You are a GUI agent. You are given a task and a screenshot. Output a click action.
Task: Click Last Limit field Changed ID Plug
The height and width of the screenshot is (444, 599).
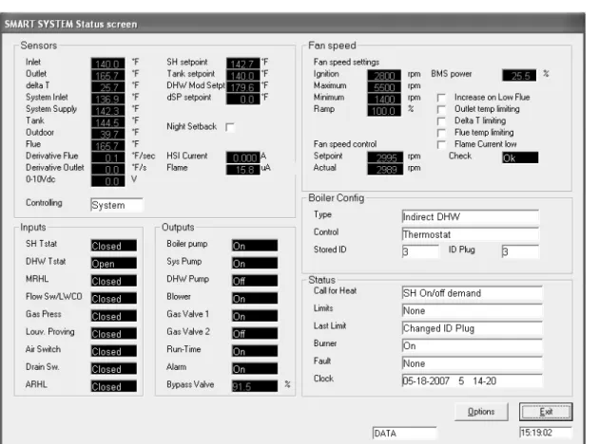coord(472,328)
